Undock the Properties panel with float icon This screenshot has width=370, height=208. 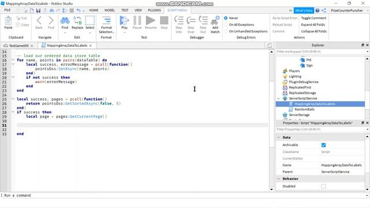coord(362,123)
